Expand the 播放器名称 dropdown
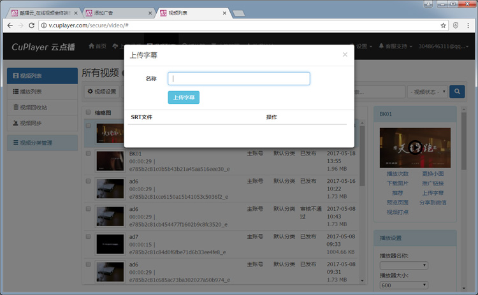This screenshot has width=478, height=295. pyautogui.click(x=403, y=265)
